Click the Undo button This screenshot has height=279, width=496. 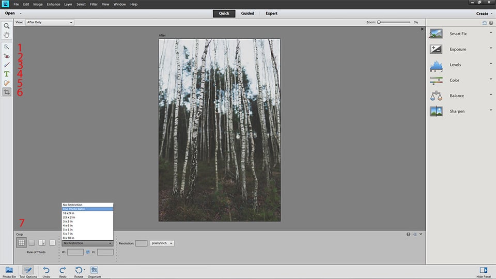click(46, 272)
